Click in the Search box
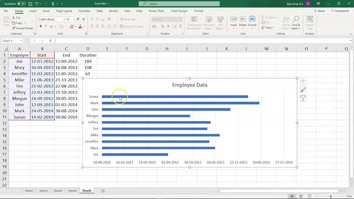354x199 pixels. [x=179, y=4]
